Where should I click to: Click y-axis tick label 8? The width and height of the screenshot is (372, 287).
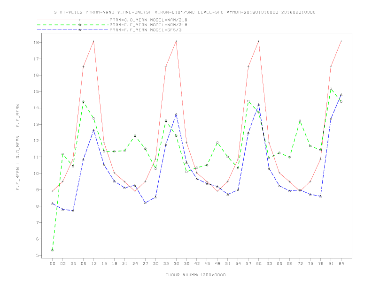click(x=37, y=206)
